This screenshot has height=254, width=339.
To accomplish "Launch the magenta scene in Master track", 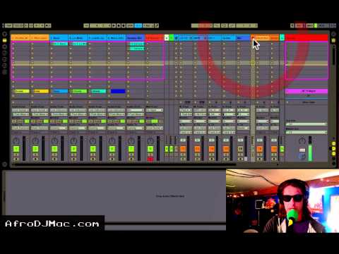I will (307, 91).
